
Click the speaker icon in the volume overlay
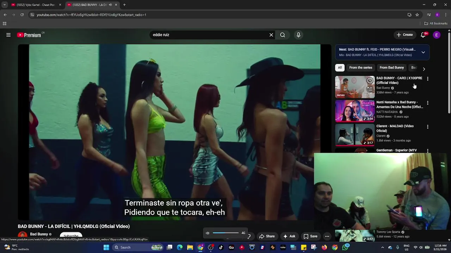(x=208, y=233)
